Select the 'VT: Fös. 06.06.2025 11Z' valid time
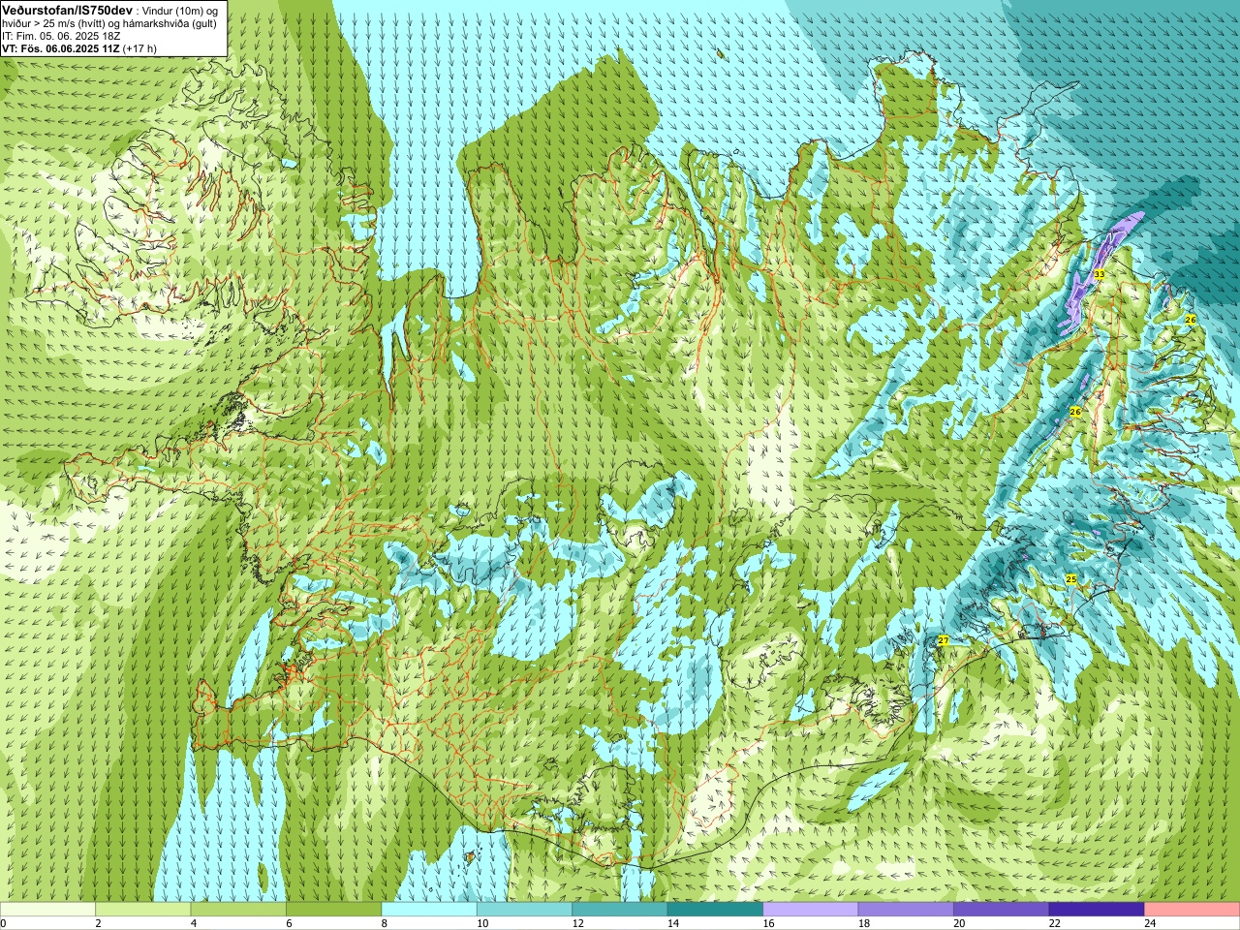Viewport: 1240px width, 930px height. [x=61, y=48]
